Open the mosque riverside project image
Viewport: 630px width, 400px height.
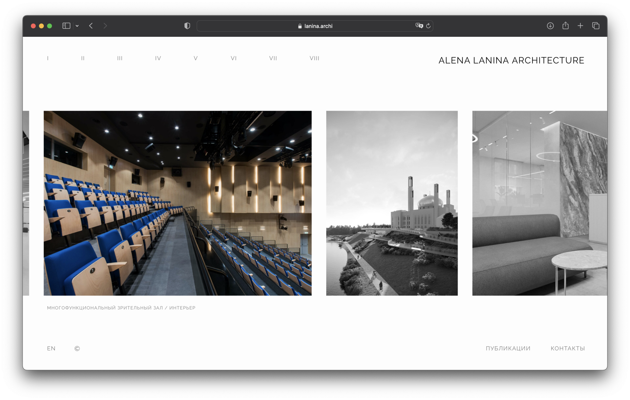tap(392, 203)
